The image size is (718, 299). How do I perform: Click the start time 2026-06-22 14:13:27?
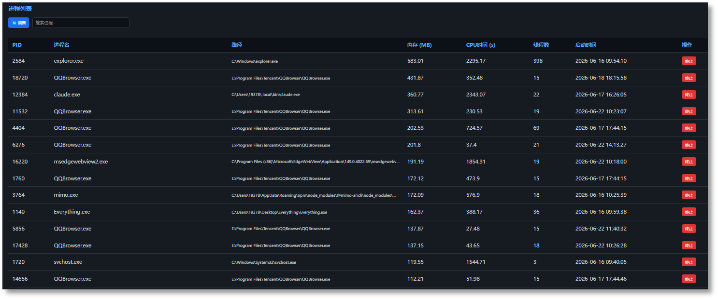click(601, 145)
